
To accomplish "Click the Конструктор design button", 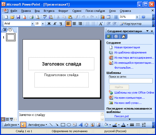I will [131, 24].
